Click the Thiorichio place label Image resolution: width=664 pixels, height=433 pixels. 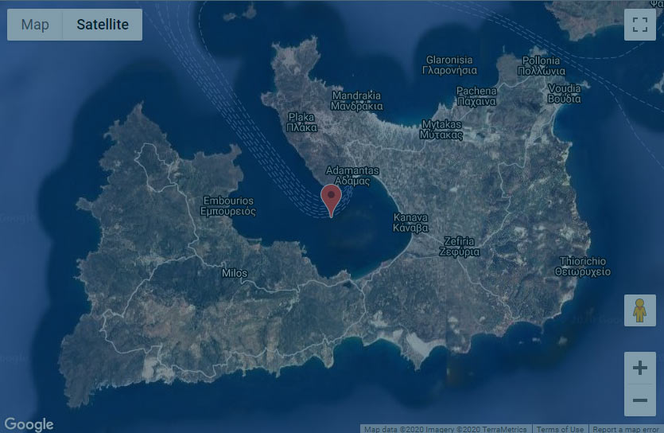pyautogui.click(x=583, y=266)
